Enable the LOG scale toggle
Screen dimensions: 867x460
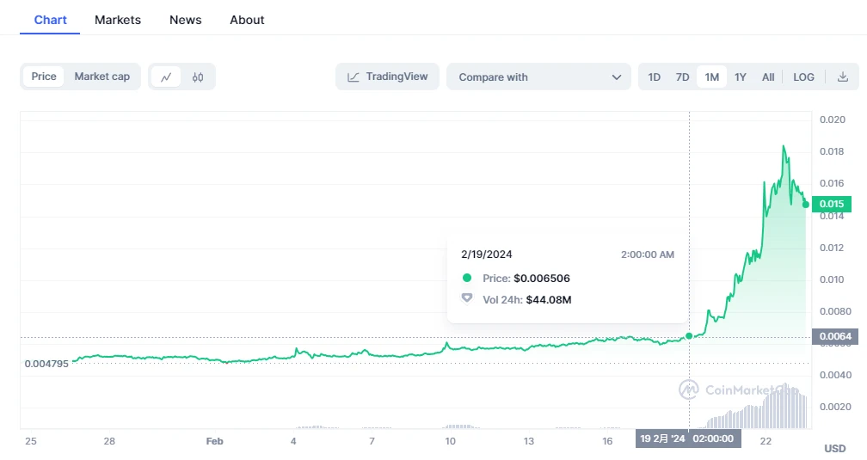(x=803, y=77)
